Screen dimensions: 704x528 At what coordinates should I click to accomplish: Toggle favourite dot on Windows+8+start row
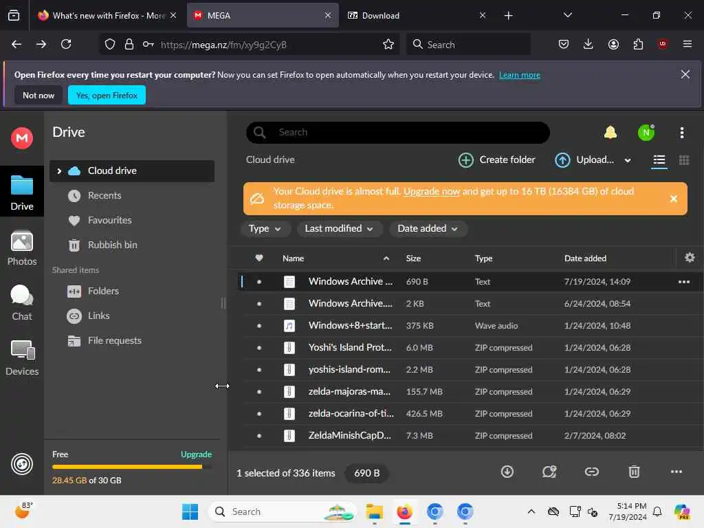point(259,325)
